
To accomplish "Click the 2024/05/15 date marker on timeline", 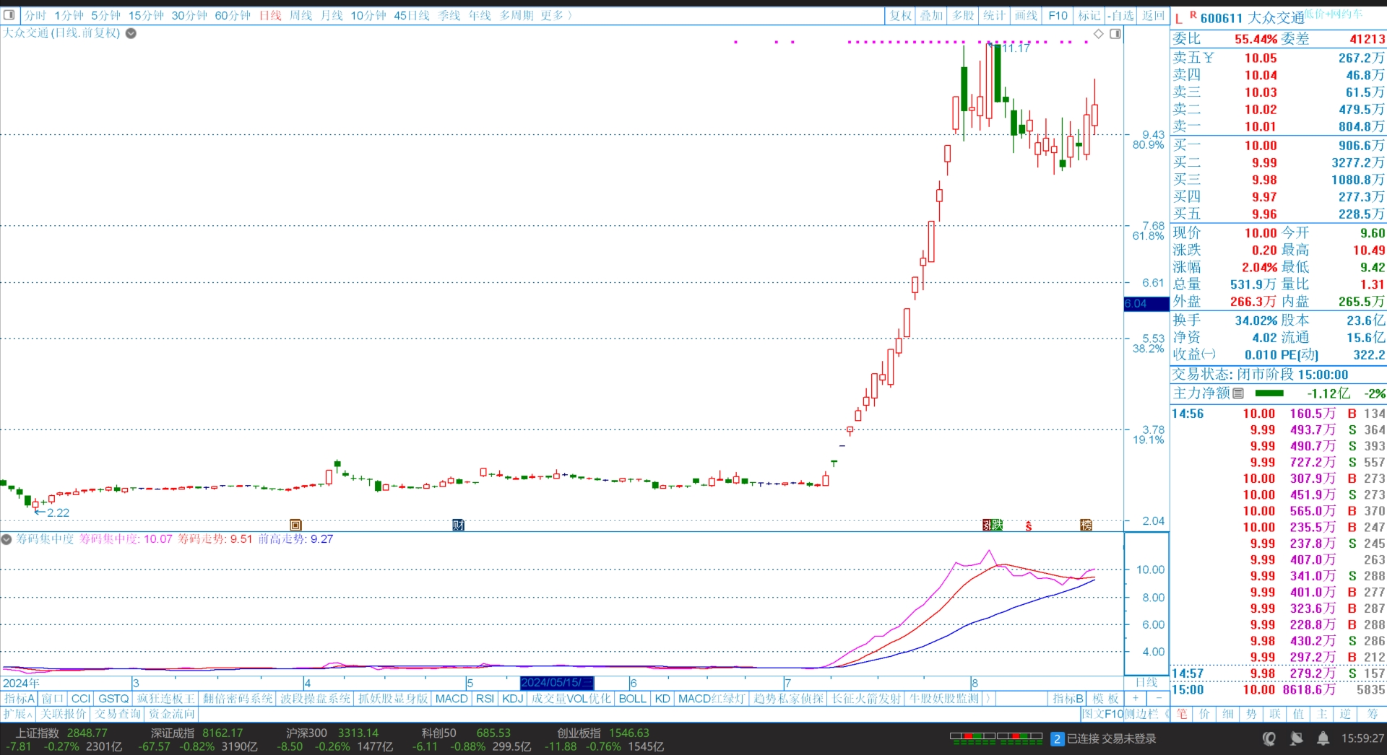I will 557,683.
